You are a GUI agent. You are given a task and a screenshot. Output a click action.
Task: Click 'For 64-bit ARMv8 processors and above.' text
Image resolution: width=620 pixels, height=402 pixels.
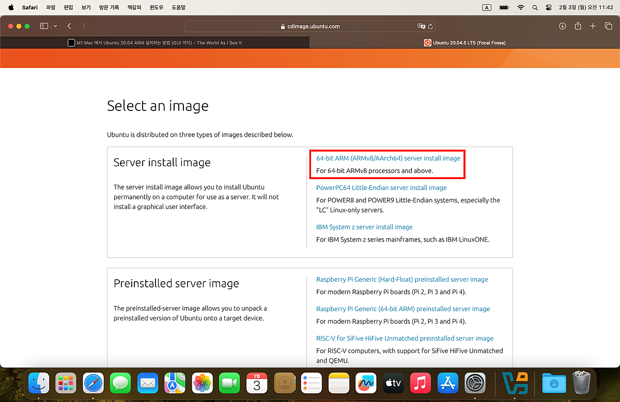point(375,171)
